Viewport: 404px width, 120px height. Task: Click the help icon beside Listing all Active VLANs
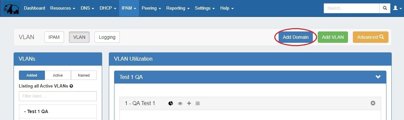coord(71,86)
